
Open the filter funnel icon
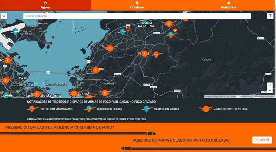point(270,16)
